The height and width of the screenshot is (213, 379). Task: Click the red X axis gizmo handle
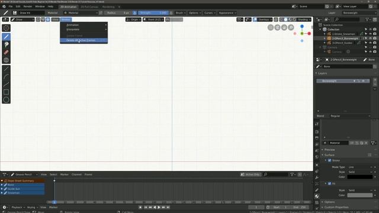[309, 34]
